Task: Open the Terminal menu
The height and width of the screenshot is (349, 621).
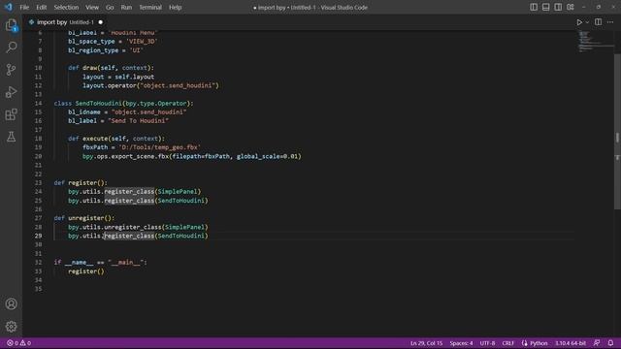Action: [150, 7]
